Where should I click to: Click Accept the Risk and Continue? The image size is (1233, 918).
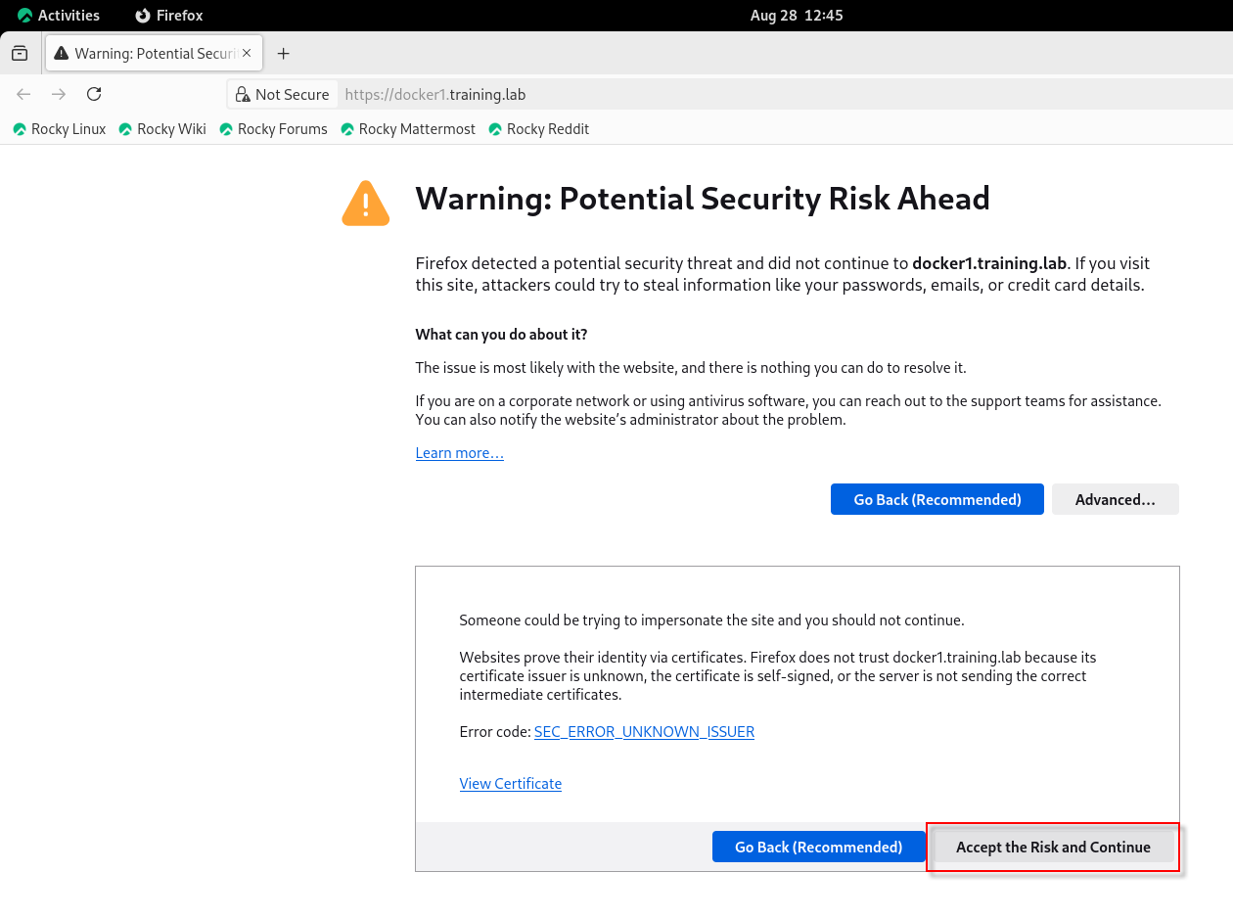click(1052, 847)
